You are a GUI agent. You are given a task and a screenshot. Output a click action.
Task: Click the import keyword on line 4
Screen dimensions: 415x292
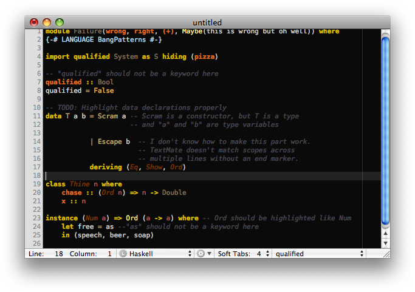click(x=57, y=56)
